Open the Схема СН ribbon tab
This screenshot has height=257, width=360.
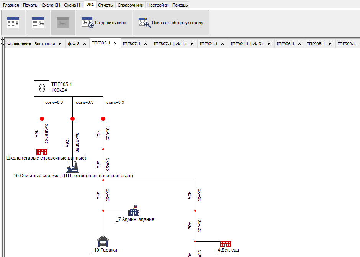pyautogui.click(x=51, y=5)
